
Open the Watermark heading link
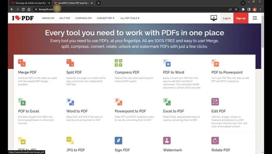pos(172,150)
